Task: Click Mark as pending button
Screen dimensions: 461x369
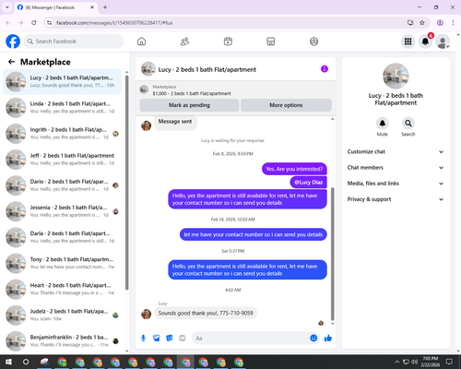Action: point(189,105)
